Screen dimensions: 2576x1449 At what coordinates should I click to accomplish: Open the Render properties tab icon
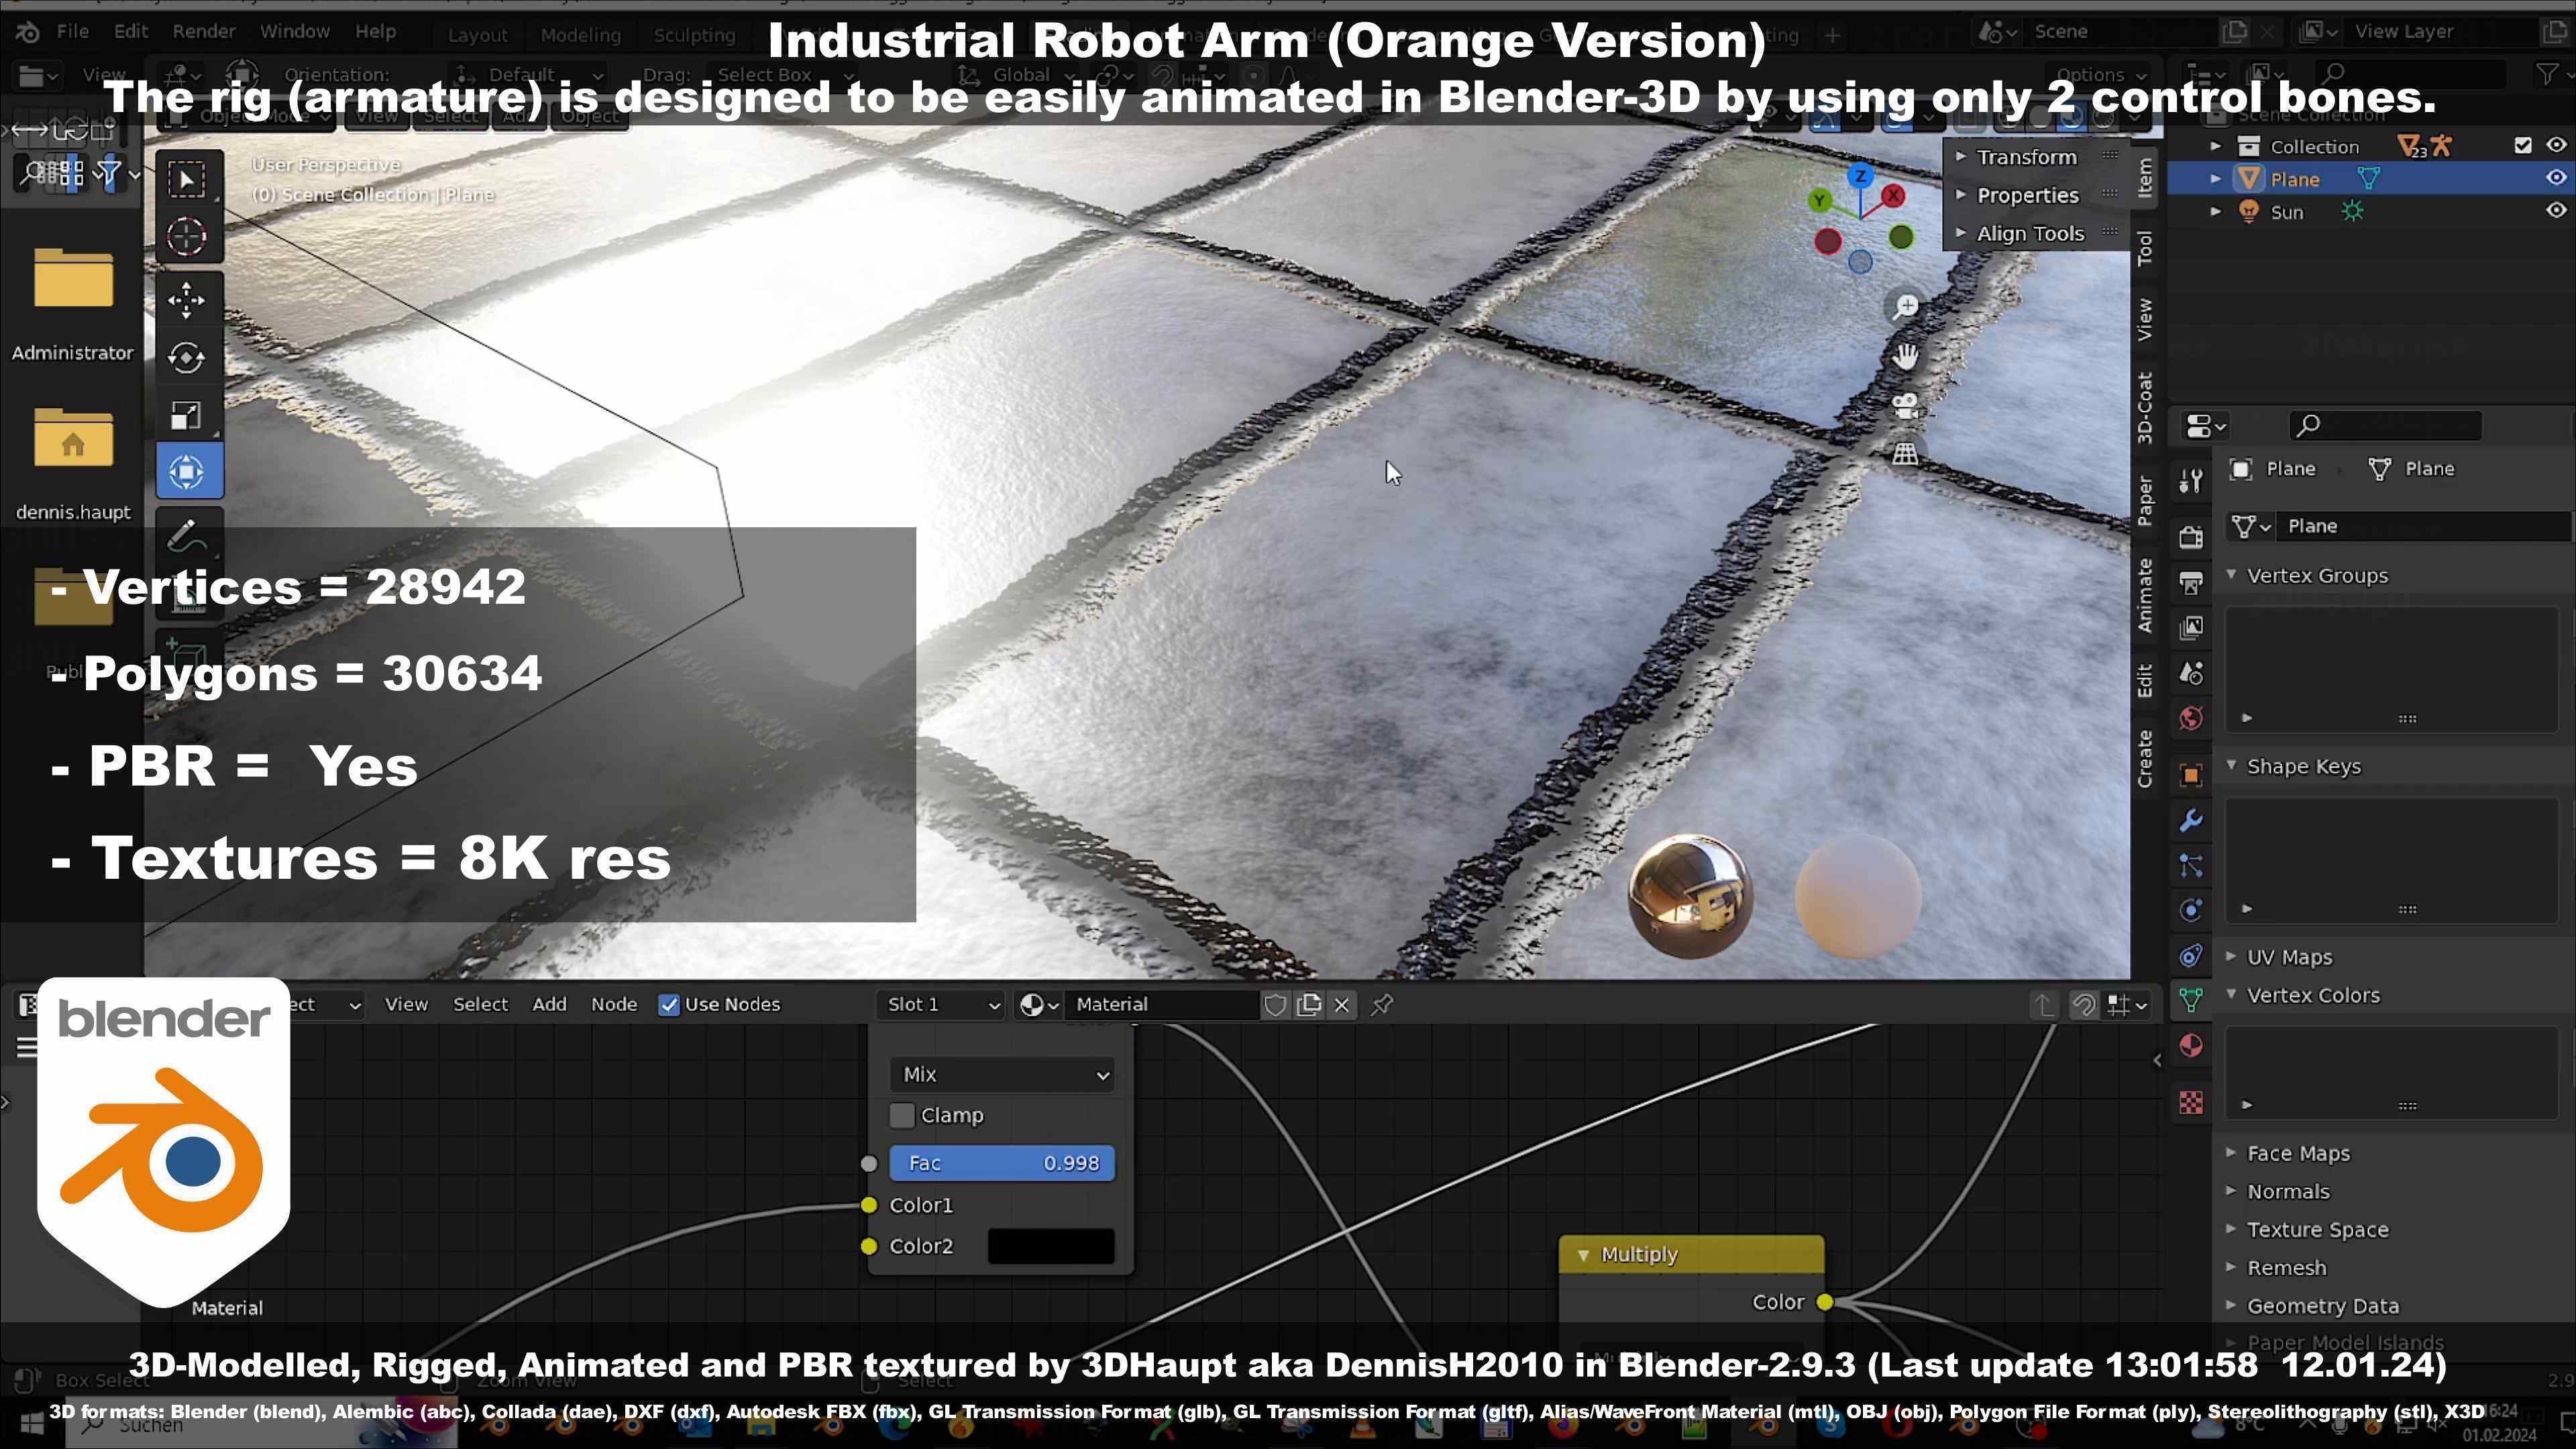click(2191, 537)
